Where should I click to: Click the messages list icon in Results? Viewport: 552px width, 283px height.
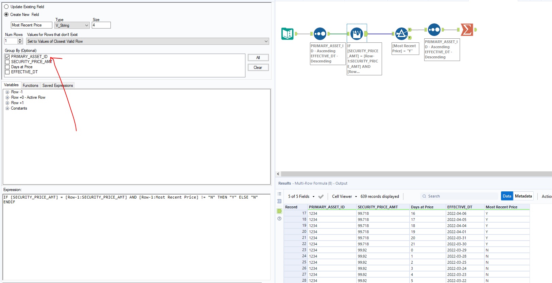click(x=279, y=194)
